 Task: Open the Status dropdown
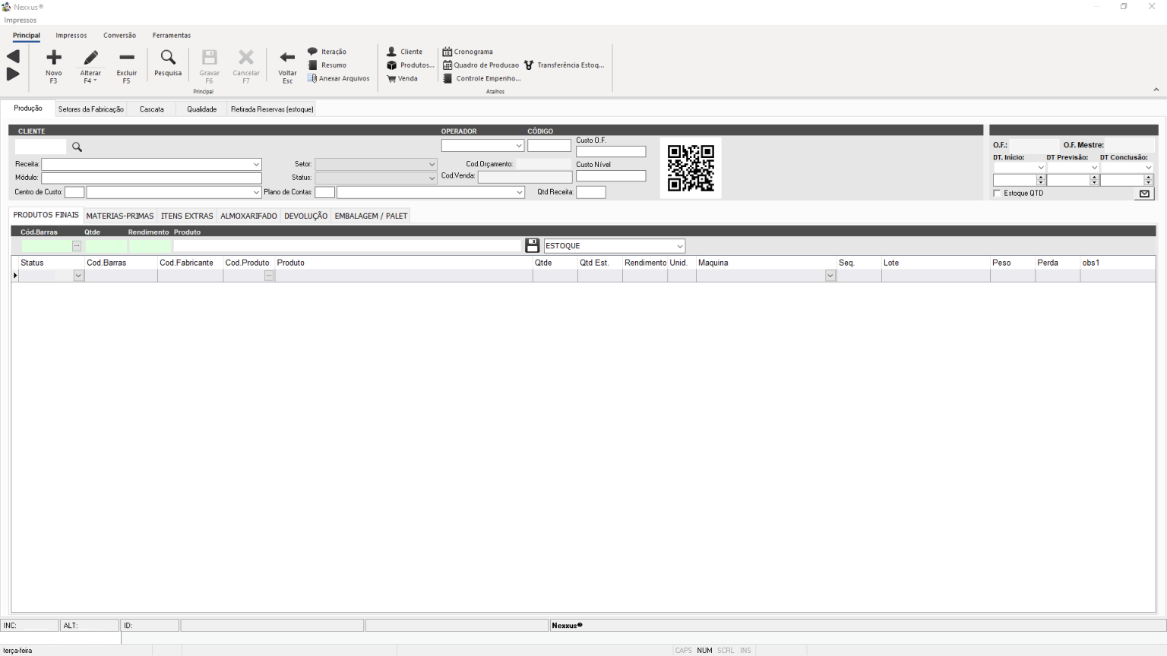431,178
